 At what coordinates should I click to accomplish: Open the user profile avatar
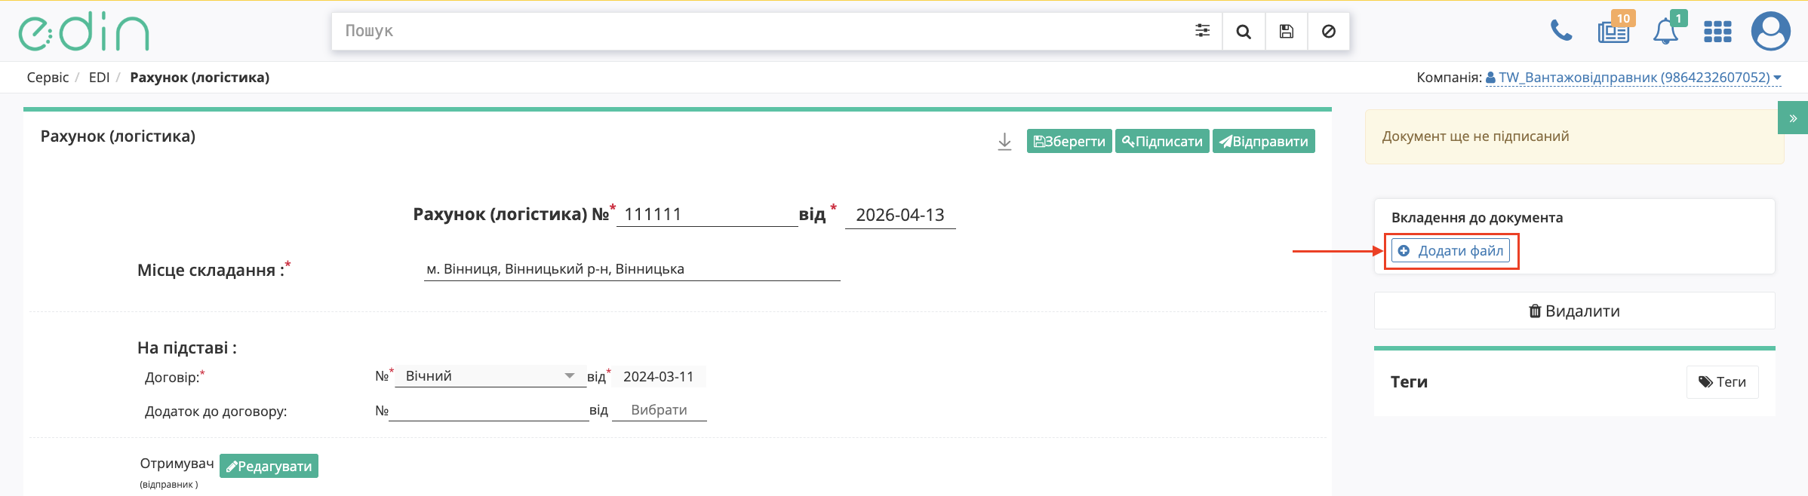[1770, 32]
